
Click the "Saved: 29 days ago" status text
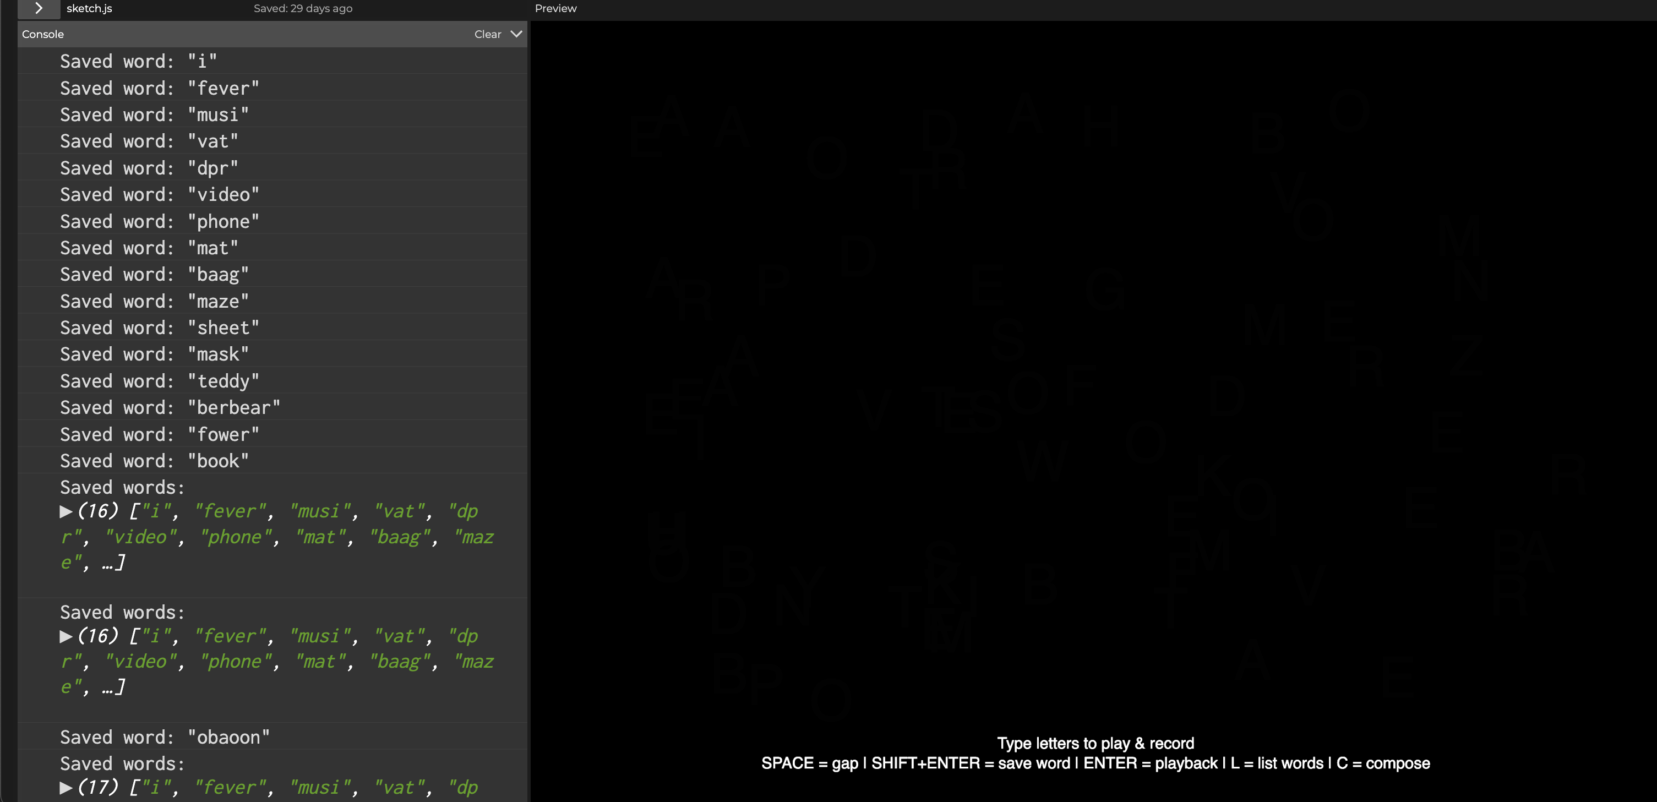(x=302, y=8)
